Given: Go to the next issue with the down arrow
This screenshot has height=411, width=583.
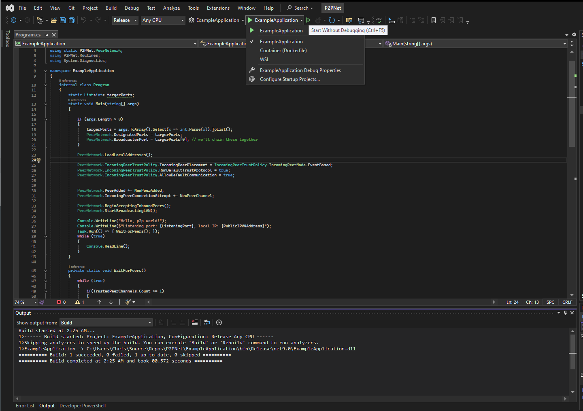Looking at the screenshot, I should pos(111,302).
